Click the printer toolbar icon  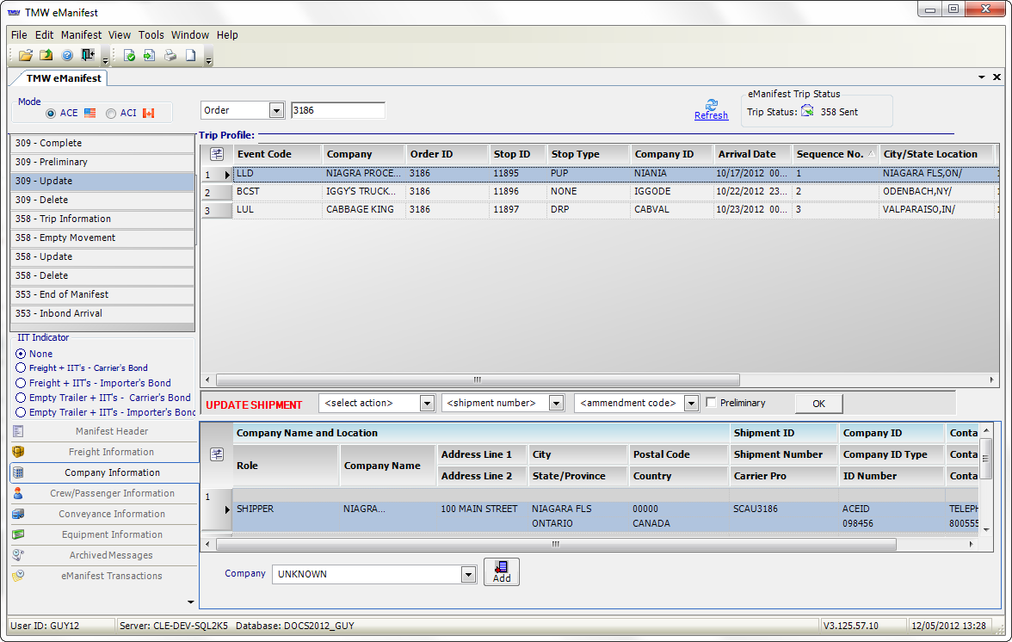click(x=170, y=56)
